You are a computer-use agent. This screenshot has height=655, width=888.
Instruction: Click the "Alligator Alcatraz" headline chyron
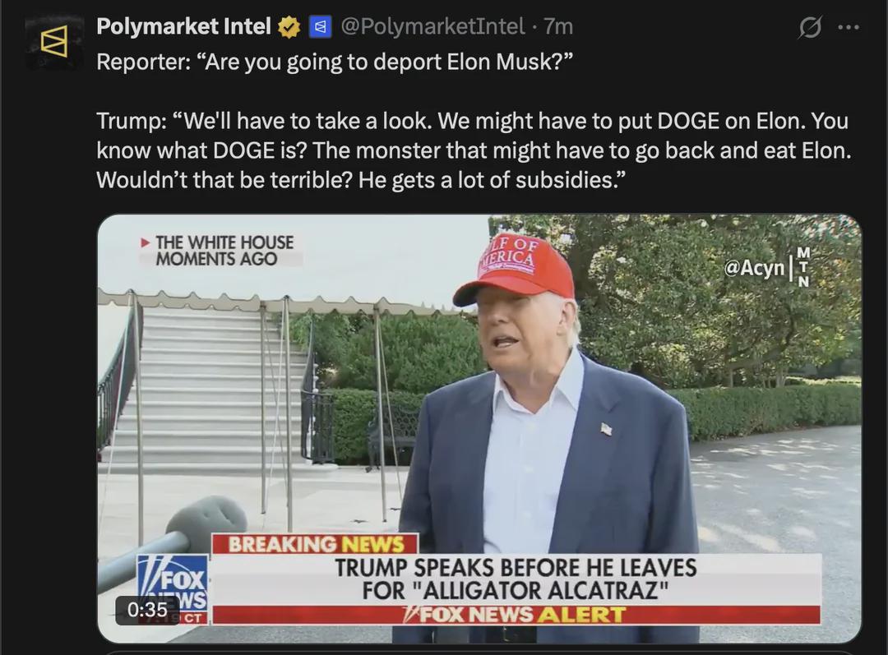[516, 579]
